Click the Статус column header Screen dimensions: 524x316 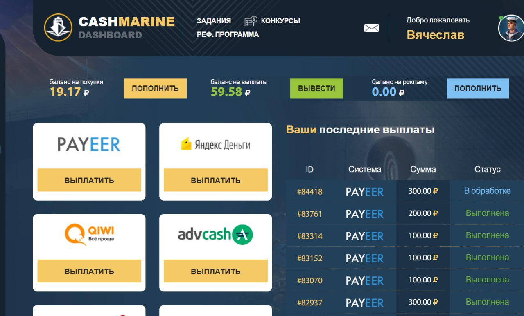tap(487, 169)
